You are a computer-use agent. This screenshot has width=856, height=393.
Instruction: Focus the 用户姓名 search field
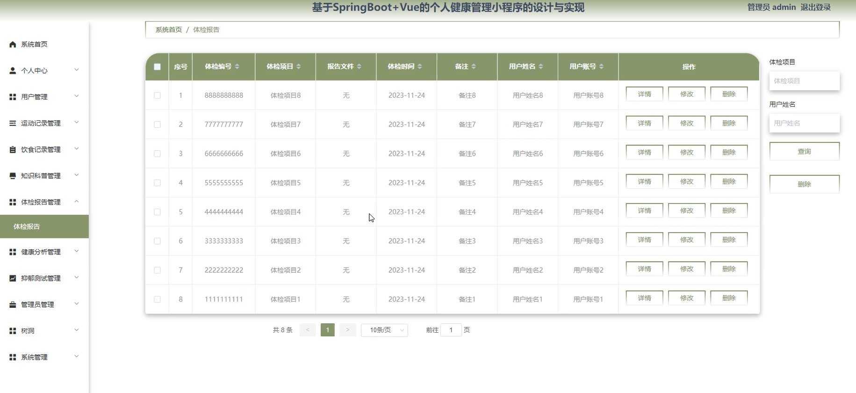point(805,123)
